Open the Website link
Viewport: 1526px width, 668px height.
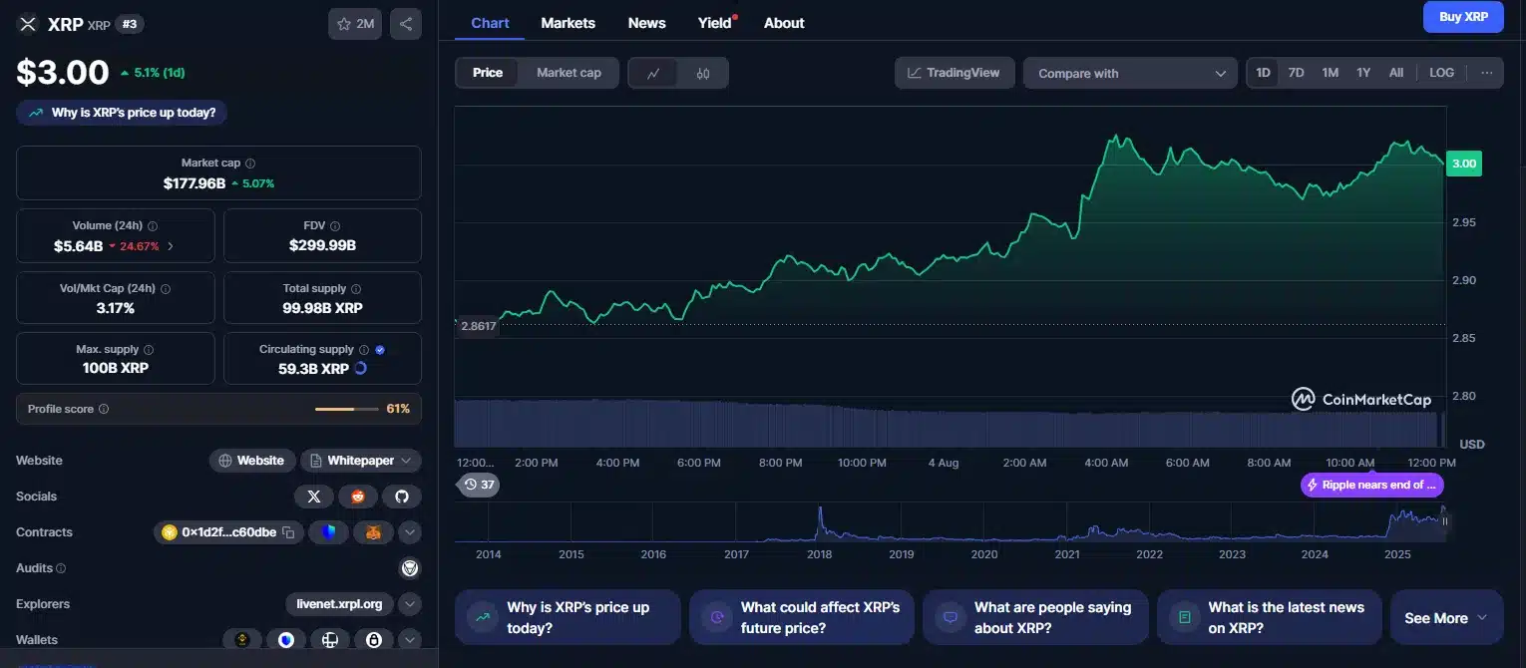click(251, 461)
